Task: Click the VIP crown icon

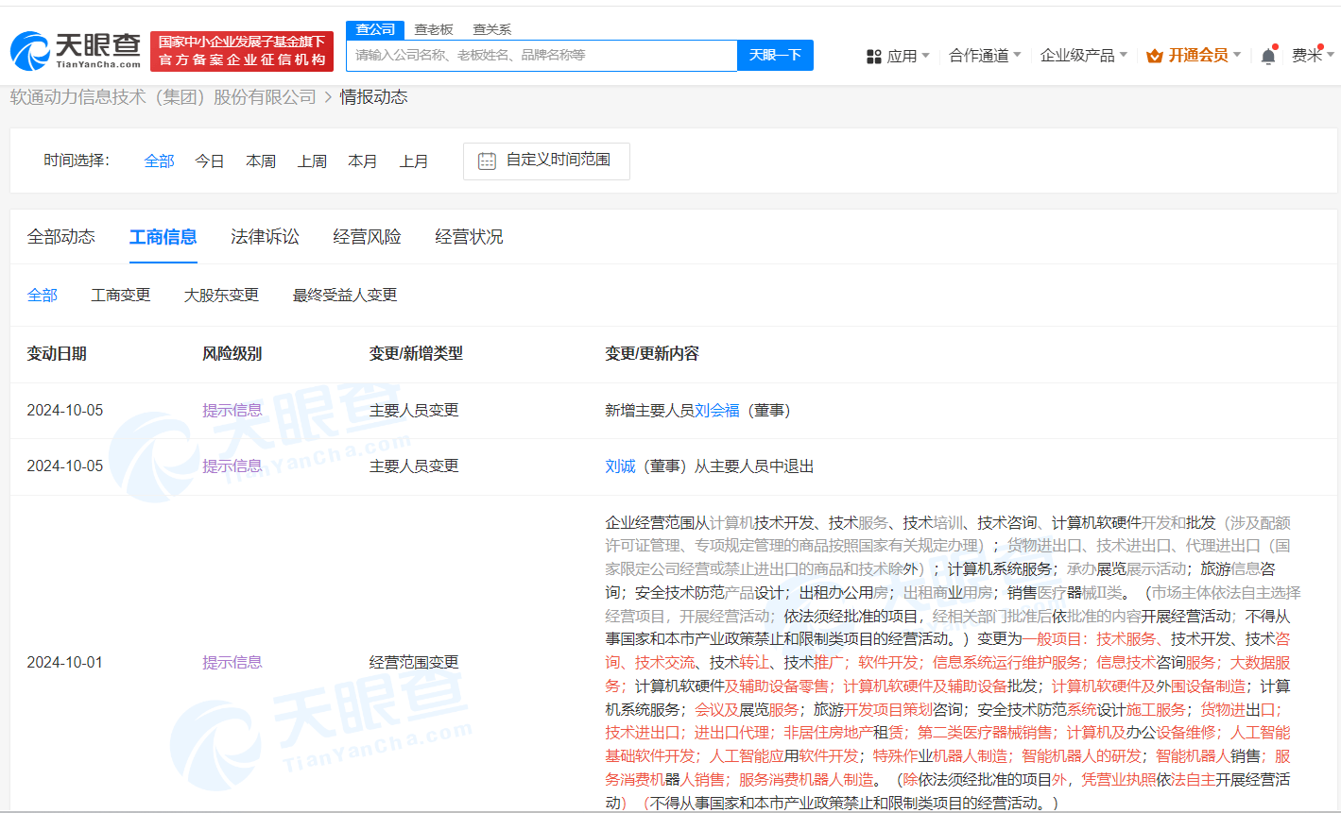Action: click(x=1154, y=56)
